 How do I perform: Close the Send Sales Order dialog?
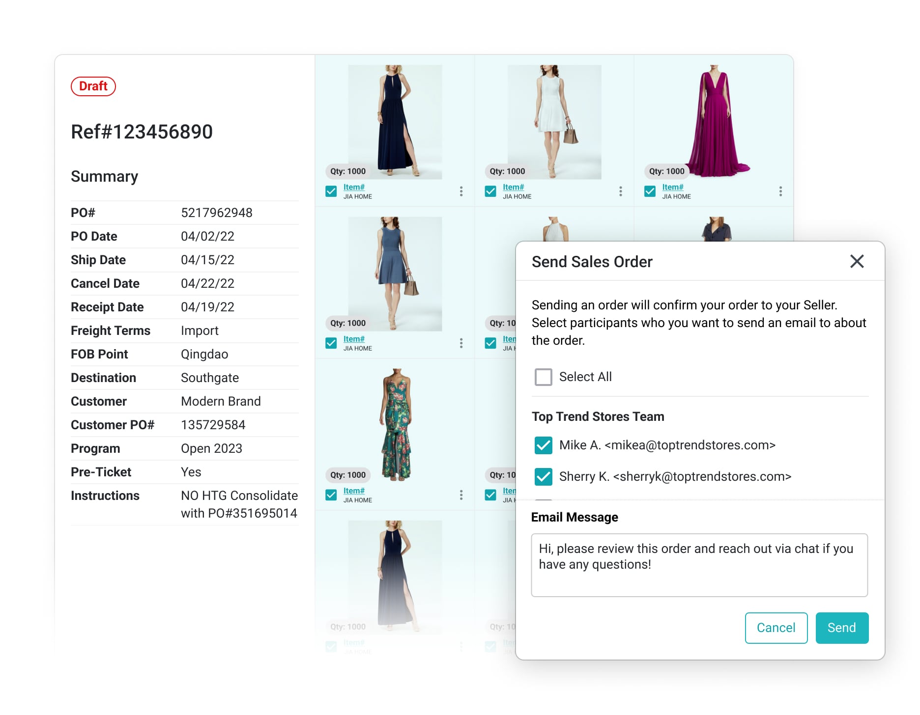coord(857,261)
